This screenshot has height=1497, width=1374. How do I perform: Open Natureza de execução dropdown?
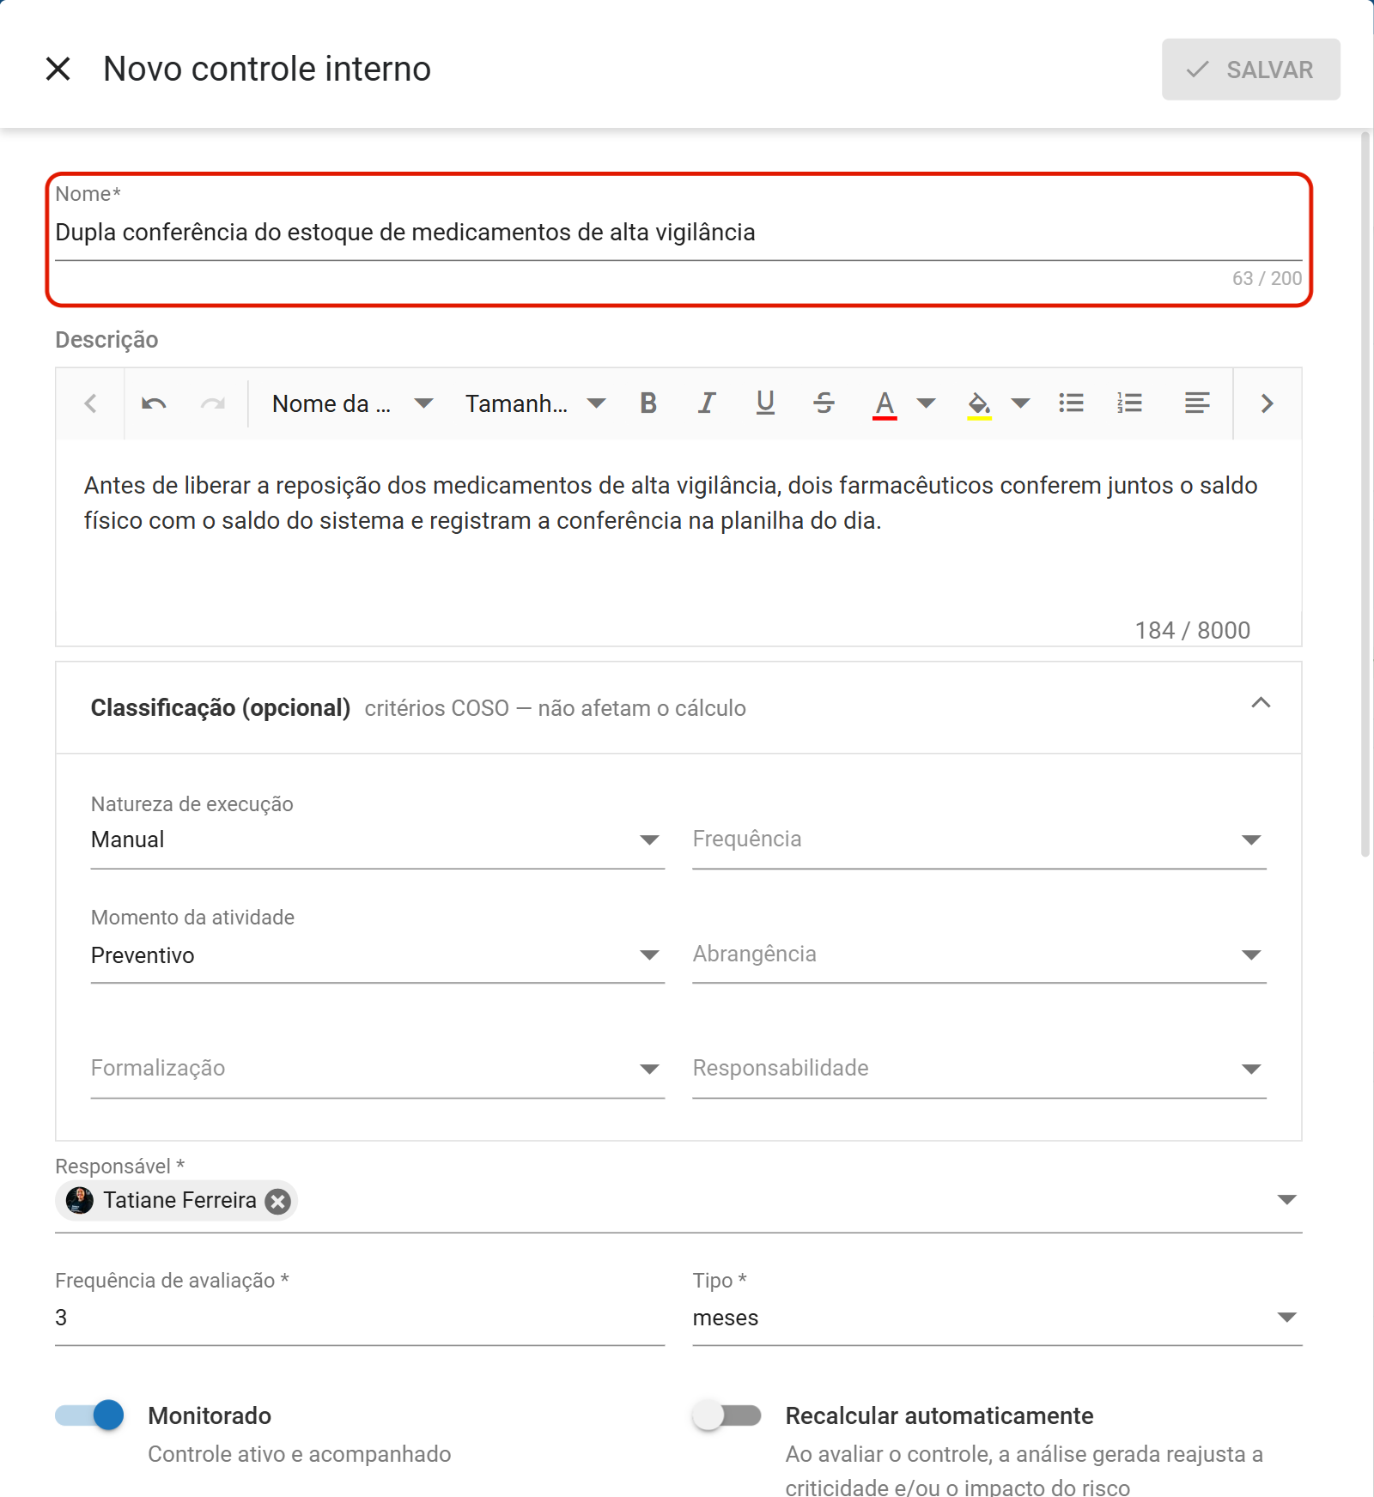[x=378, y=839]
